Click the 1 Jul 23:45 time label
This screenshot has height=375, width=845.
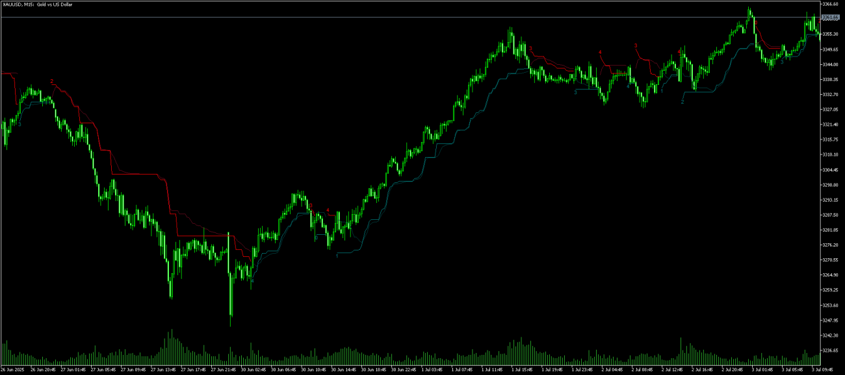tap(582, 370)
